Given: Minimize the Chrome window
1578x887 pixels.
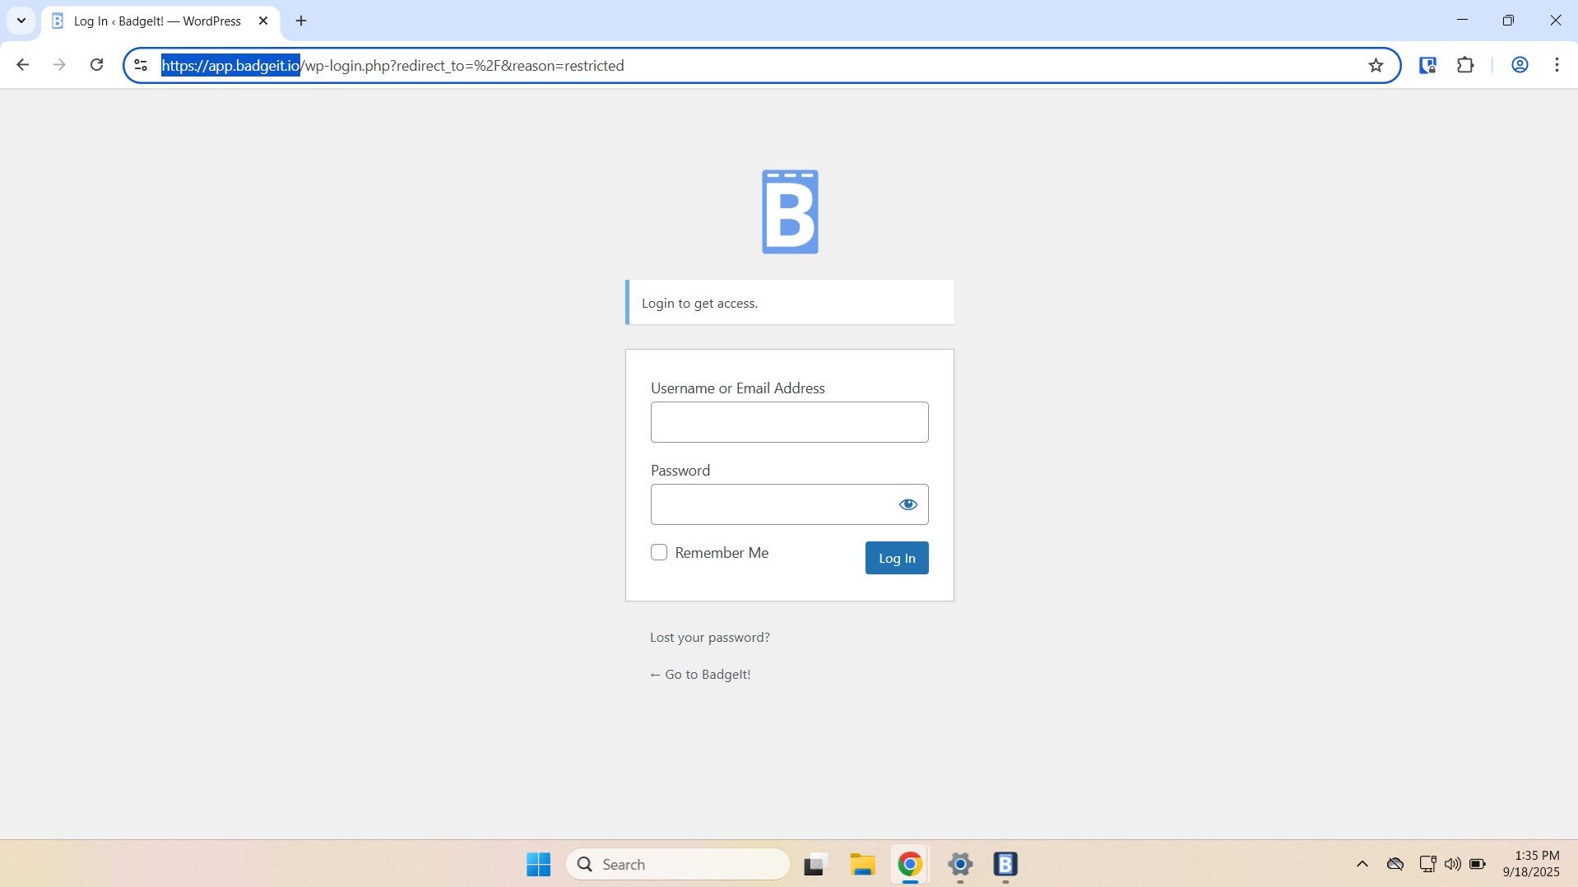Looking at the screenshot, I should click(x=1462, y=21).
